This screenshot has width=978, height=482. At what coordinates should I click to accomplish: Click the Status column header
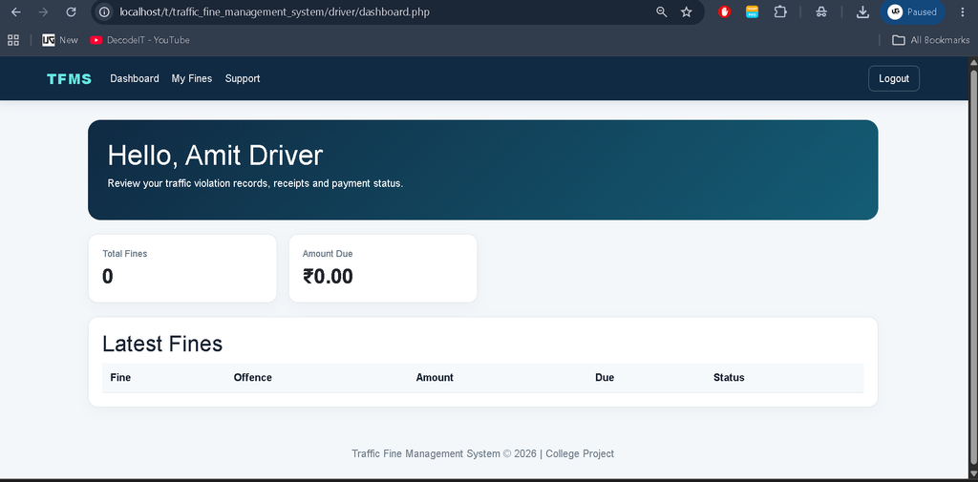[x=729, y=377]
